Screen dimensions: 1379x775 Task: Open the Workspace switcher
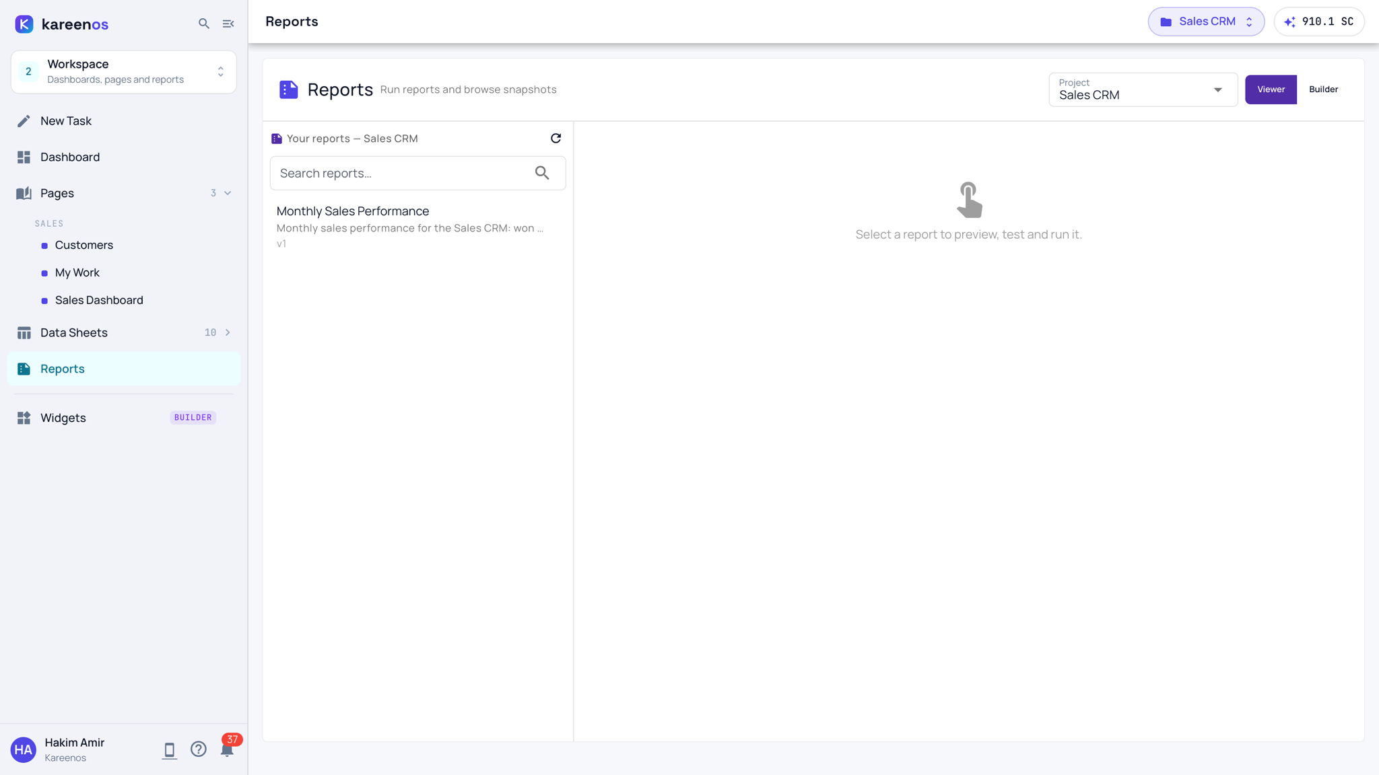click(124, 72)
